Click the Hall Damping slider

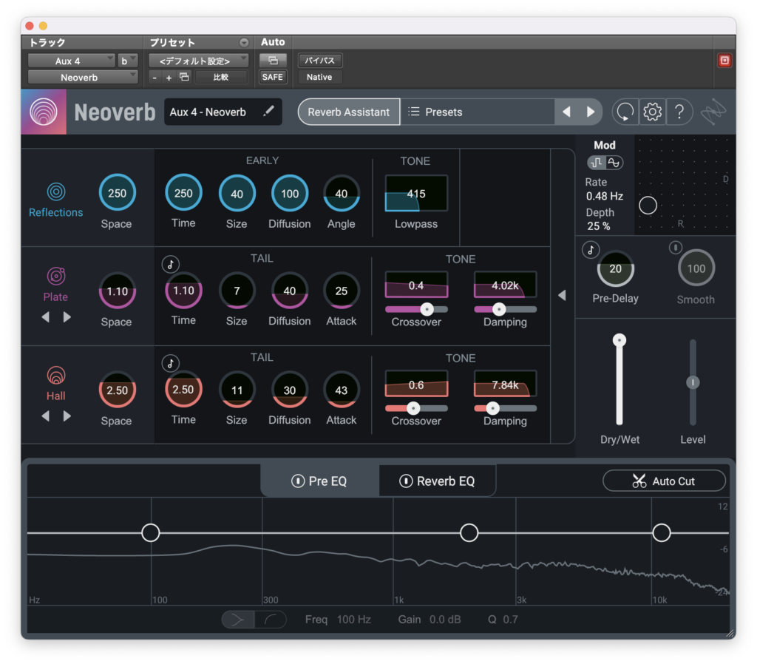[505, 408]
